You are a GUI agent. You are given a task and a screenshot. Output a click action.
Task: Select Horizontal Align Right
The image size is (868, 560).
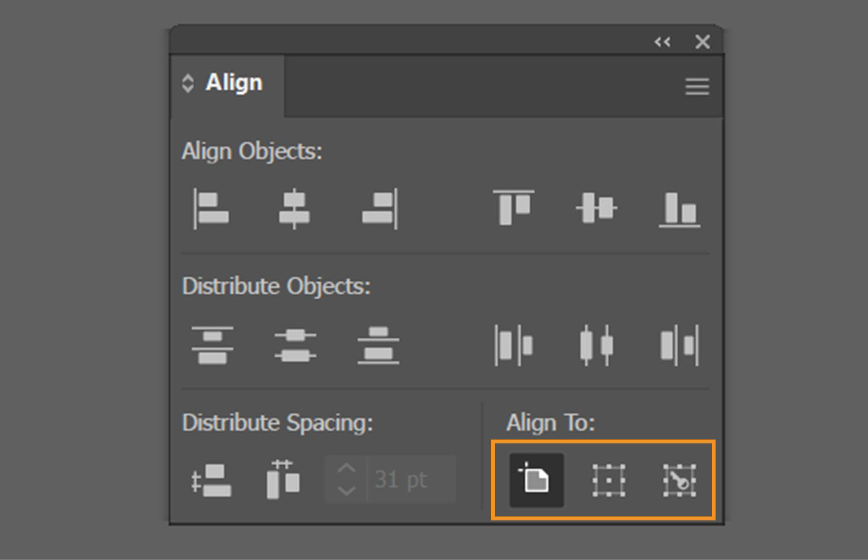[x=378, y=209]
